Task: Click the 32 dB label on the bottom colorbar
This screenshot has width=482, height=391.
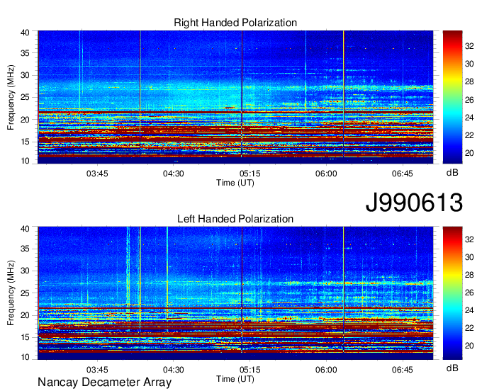Action: [x=469, y=239]
